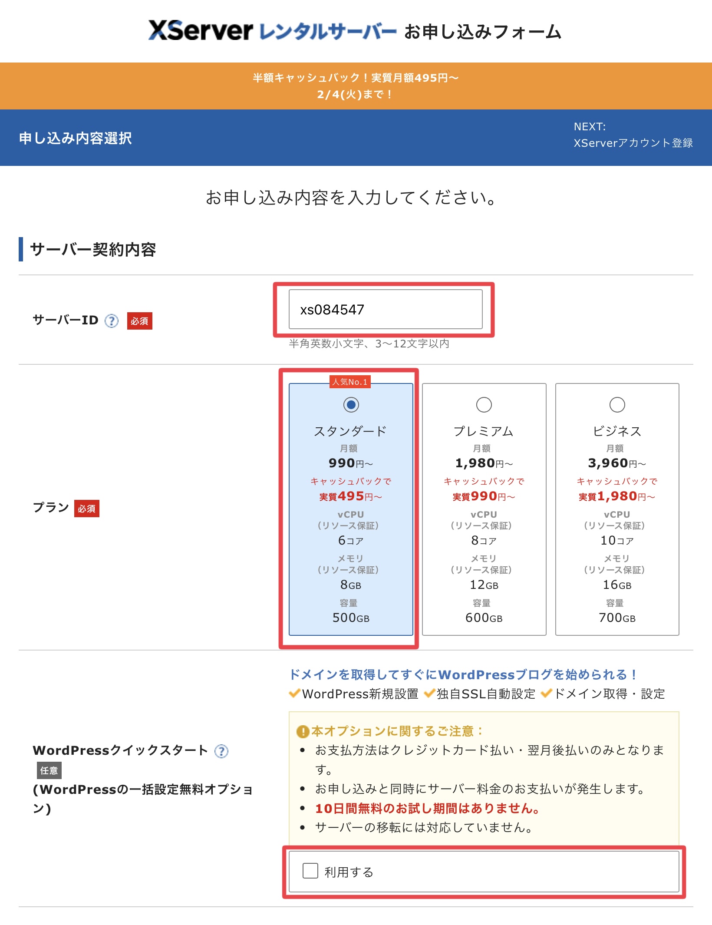712x925 pixels.
Task: Click the 独自SSL自動設定 checkmark item
Action: point(479,694)
